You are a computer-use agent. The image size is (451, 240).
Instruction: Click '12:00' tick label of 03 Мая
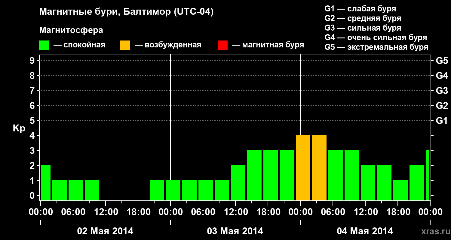235,212
